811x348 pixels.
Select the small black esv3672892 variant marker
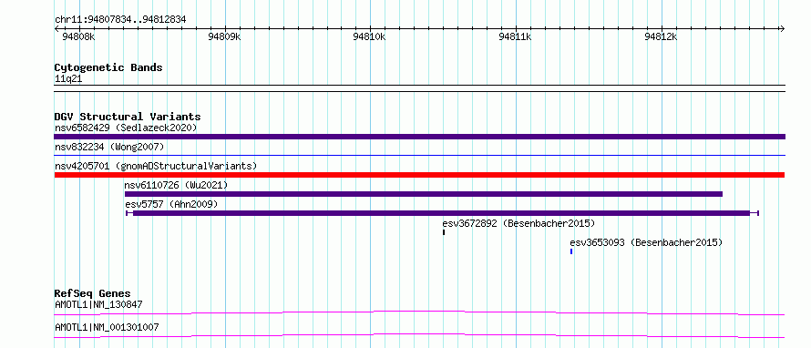point(444,232)
